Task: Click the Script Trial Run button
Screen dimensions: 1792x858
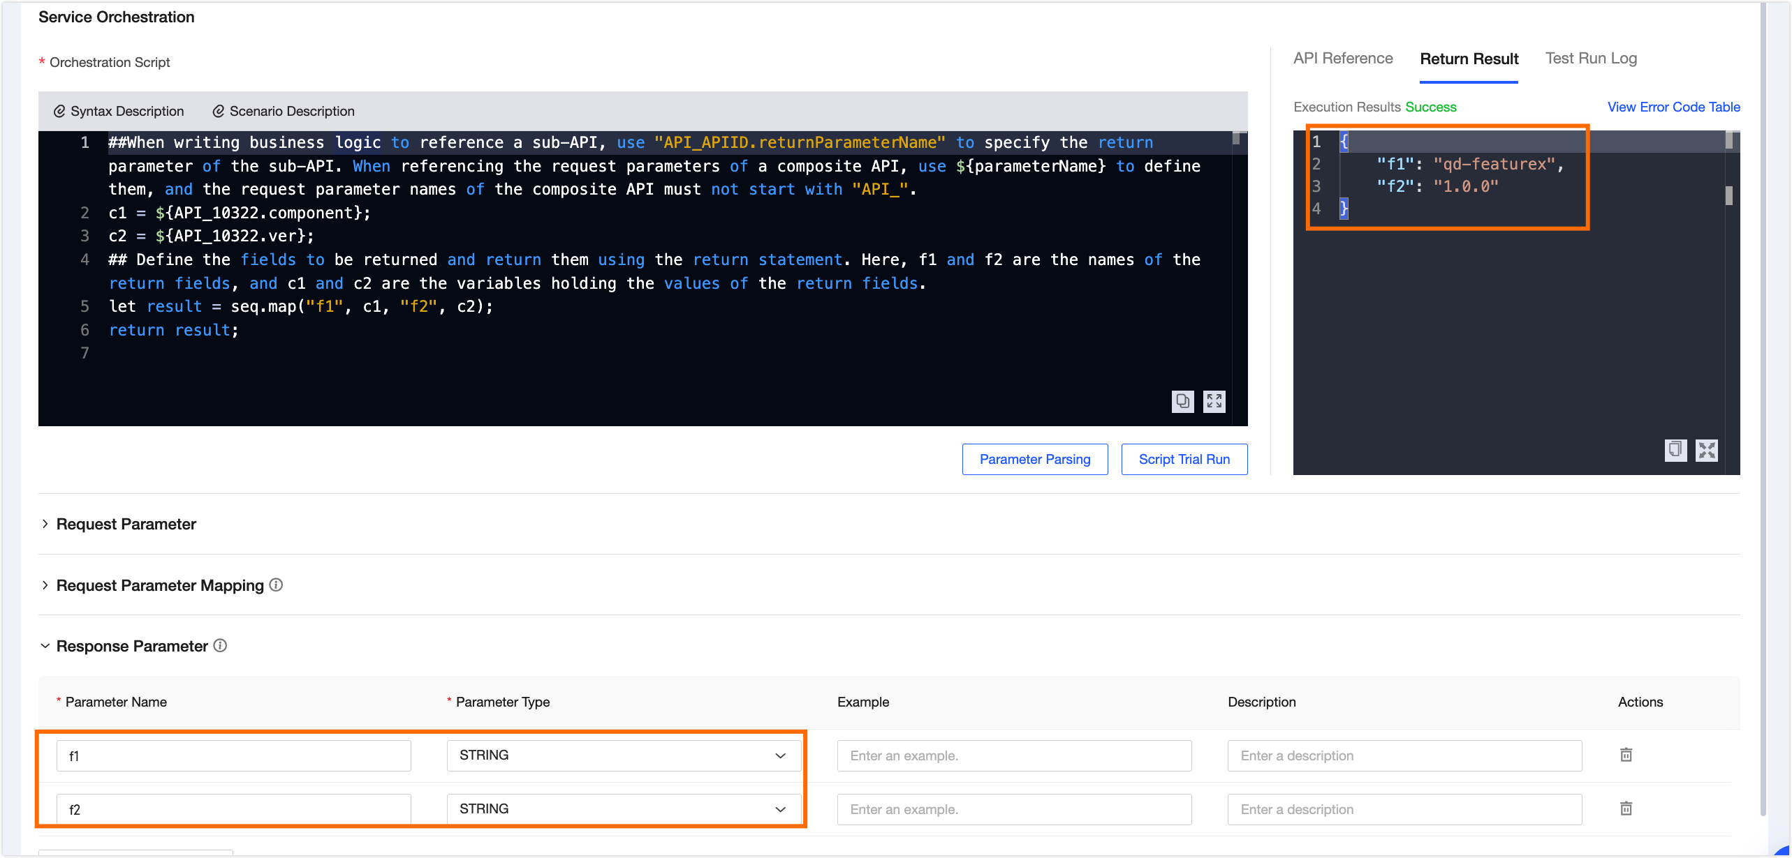Action: pos(1184,460)
